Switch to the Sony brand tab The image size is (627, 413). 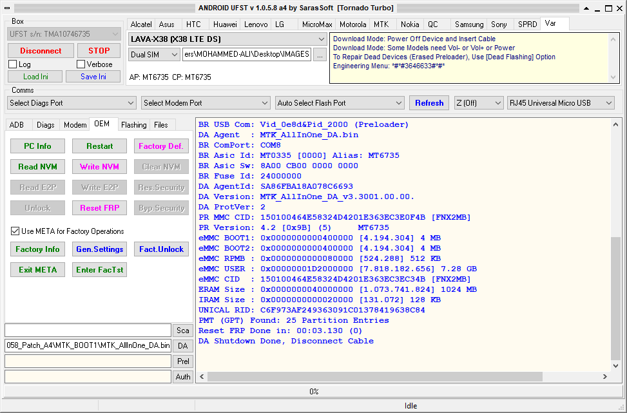tap(499, 24)
